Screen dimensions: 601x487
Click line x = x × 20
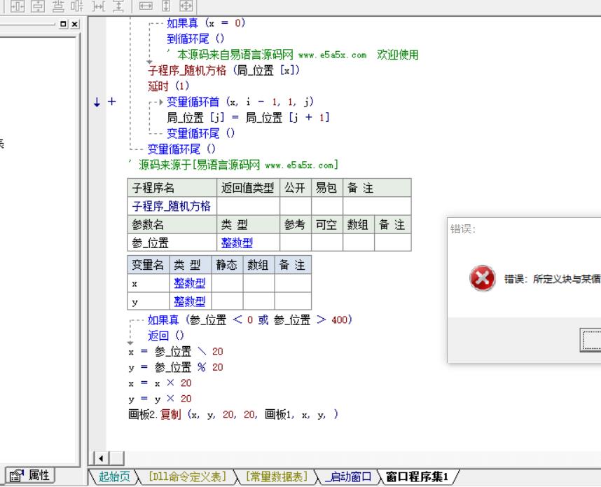tap(160, 383)
